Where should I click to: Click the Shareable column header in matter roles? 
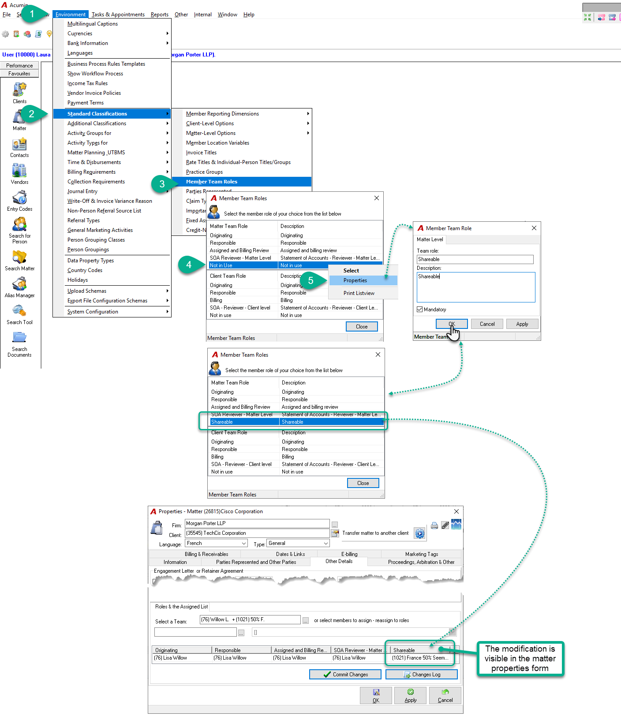420,650
